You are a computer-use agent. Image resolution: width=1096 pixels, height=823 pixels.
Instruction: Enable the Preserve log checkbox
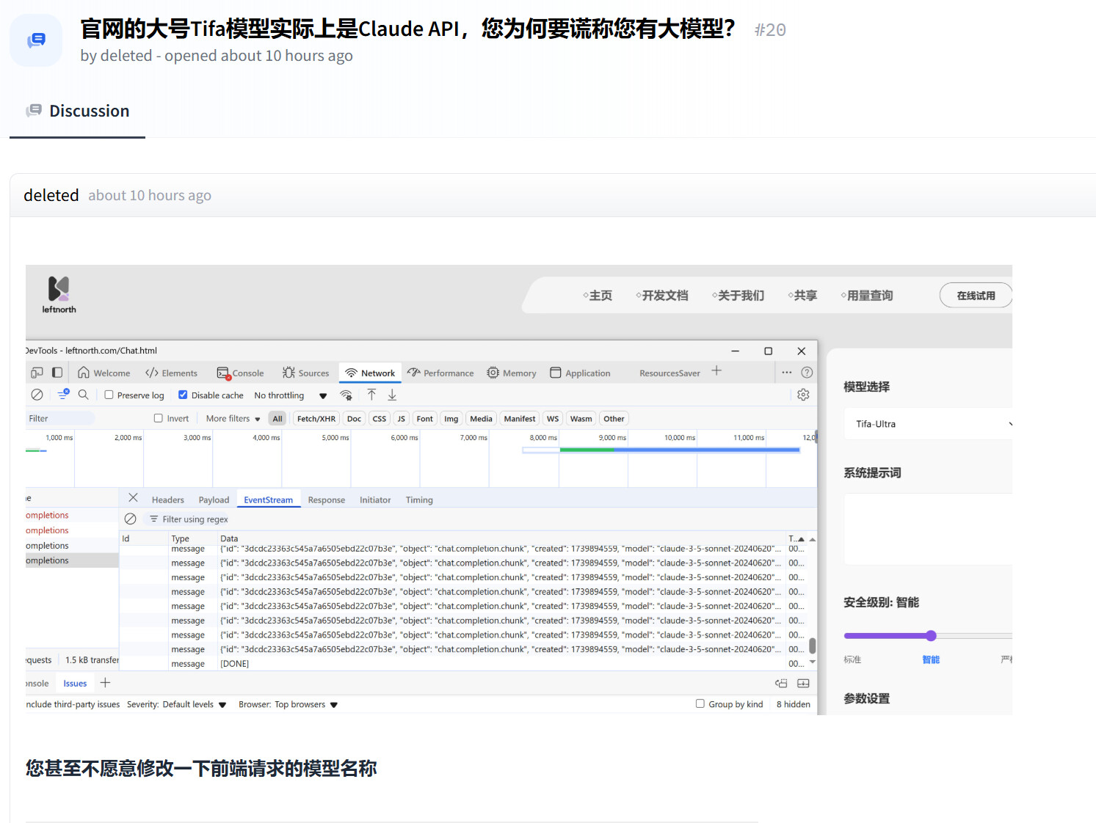pos(109,395)
